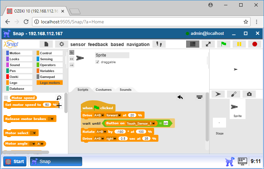Select the Lego block category
This screenshot has height=169, width=264.
coord(19,83)
